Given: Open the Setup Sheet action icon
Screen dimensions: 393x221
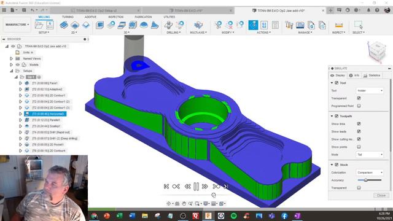Looking at the screenshot, I should tap(275, 25).
